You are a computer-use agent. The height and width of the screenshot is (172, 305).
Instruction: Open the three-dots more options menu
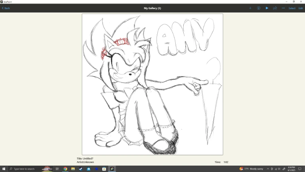point(283,8)
